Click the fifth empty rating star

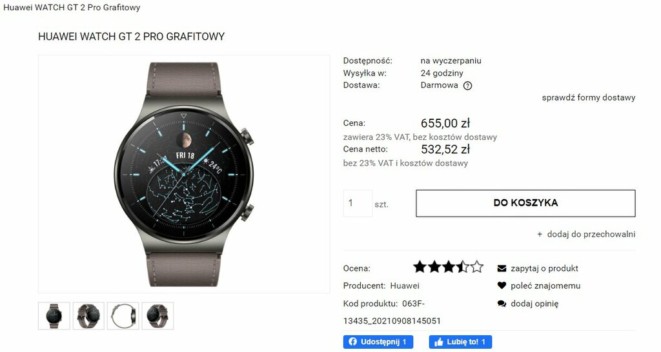click(477, 266)
